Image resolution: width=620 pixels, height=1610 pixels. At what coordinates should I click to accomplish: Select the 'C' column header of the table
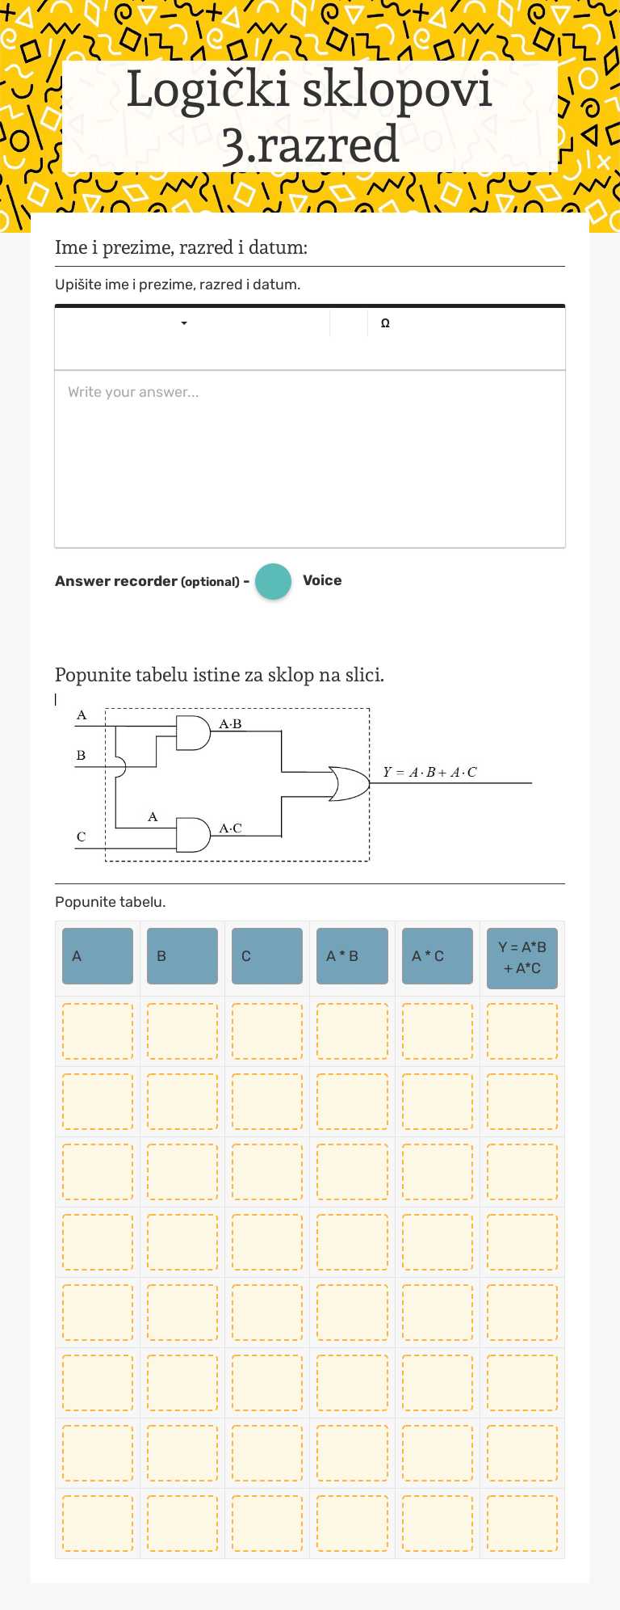pos(266,955)
